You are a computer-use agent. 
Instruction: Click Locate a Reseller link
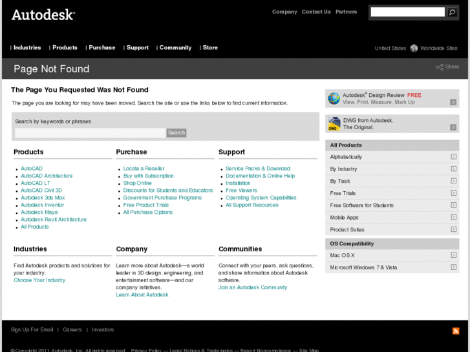[x=144, y=169]
